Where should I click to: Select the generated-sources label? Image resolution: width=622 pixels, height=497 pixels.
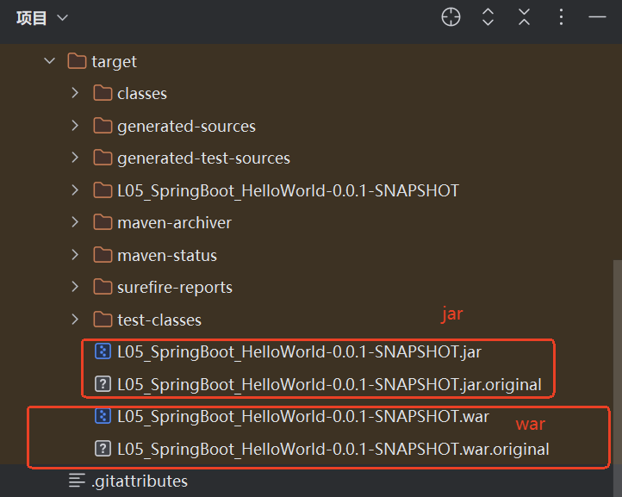pos(186,127)
